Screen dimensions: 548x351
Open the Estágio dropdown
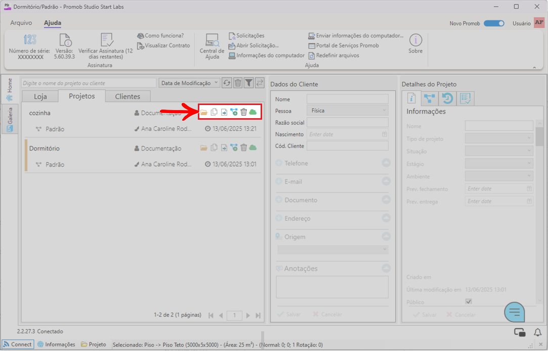pyautogui.click(x=499, y=164)
